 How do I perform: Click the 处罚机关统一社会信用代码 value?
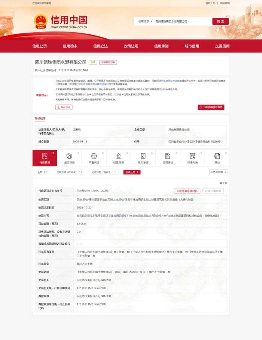(91, 288)
